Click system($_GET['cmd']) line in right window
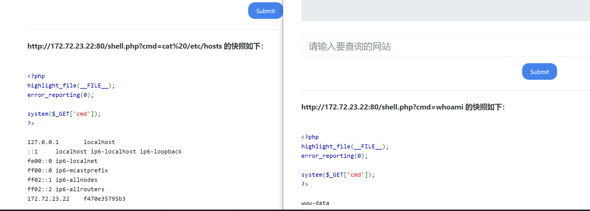590x211 pixels. [x=338, y=175]
